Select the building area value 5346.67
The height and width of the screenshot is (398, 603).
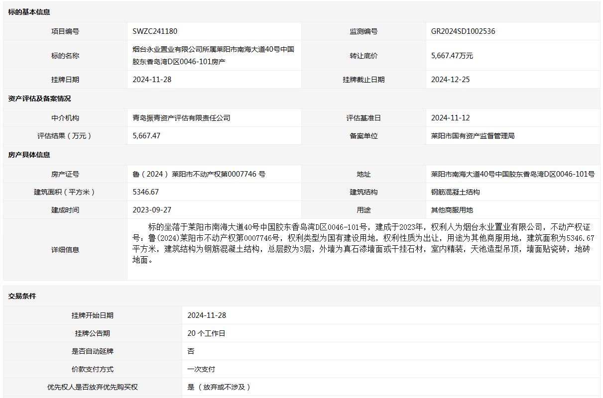click(x=146, y=192)
